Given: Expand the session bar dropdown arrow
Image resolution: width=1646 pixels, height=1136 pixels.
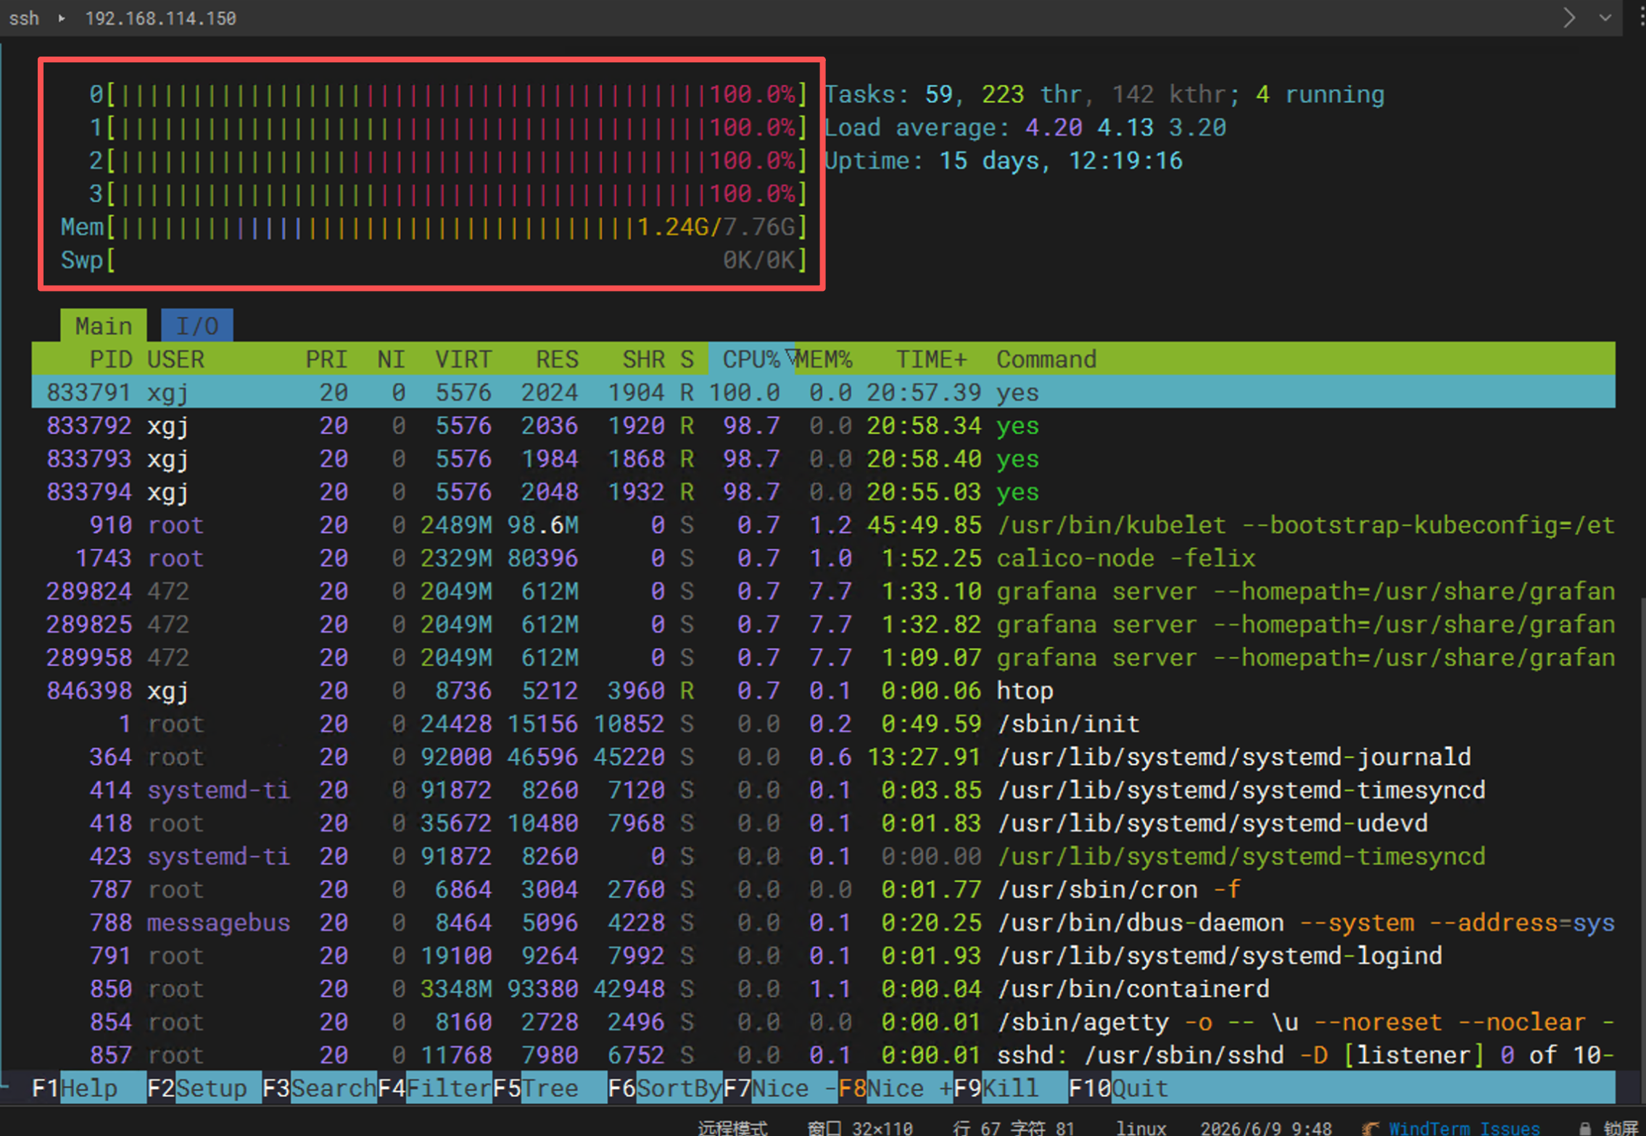Looking at the screenshot, I should [x=1605, y=17].
